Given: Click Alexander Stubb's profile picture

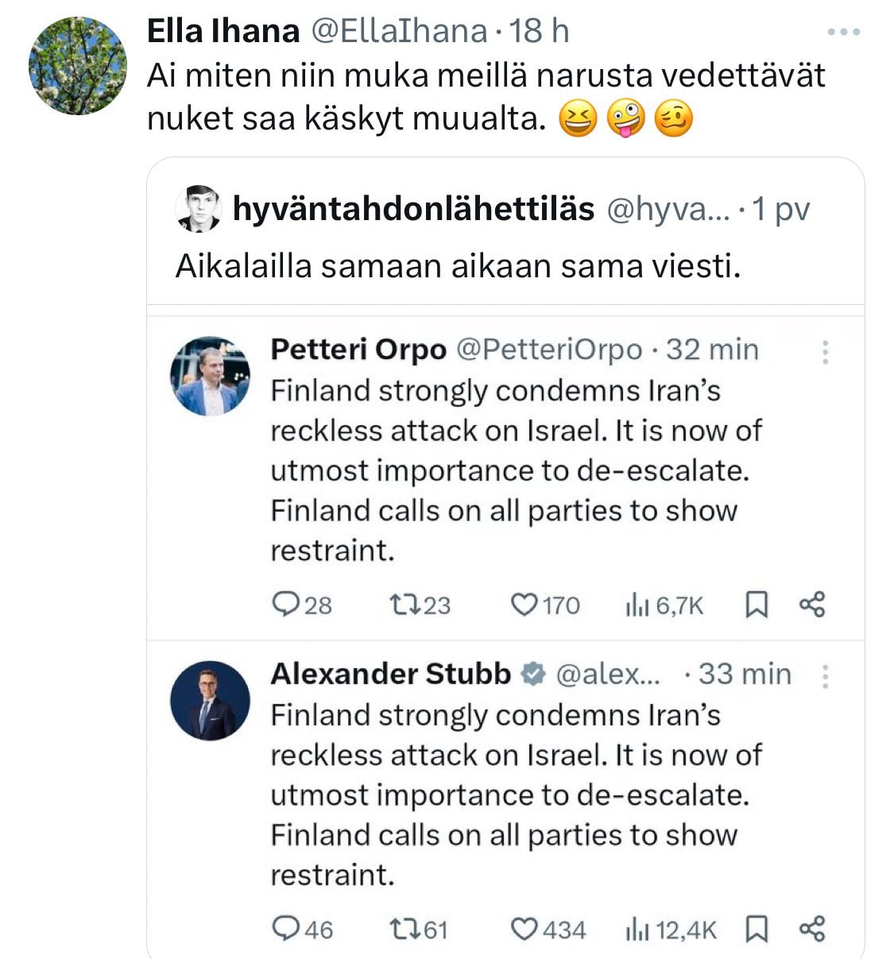Looking at the screenshot, I should coord(210,700).
